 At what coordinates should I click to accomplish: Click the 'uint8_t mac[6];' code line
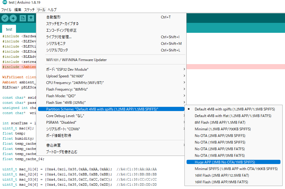(18, 128)
